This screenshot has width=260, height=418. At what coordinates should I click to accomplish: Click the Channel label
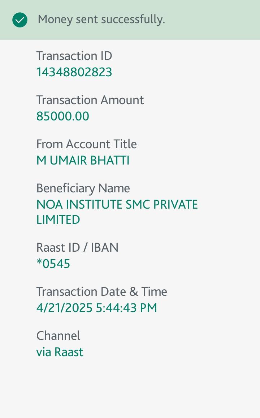[58, 336]
